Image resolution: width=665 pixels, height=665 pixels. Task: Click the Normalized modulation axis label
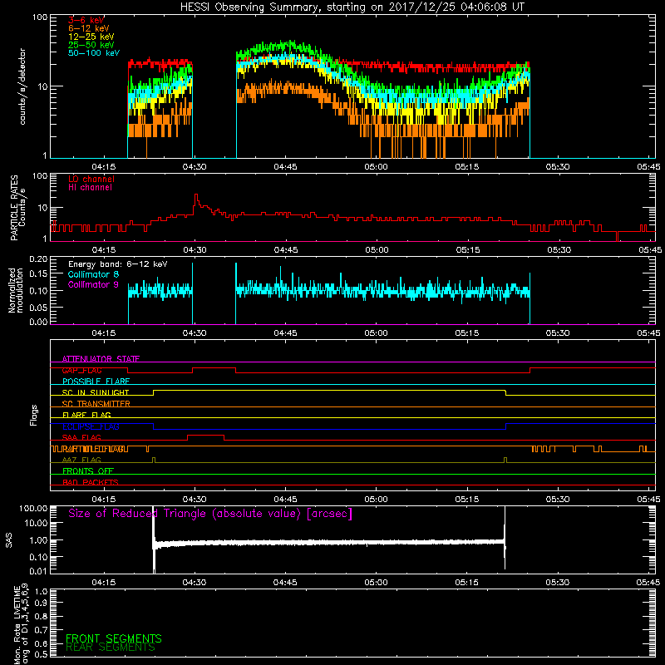[x=16, y=290]
